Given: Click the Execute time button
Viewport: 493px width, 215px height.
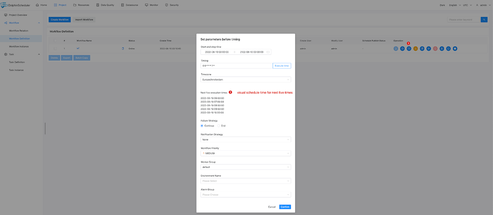Looking at the screenshot, I should pos(281,65).
